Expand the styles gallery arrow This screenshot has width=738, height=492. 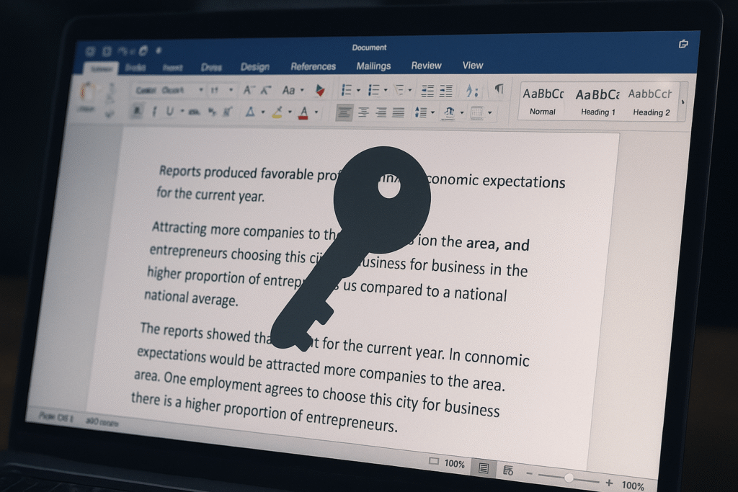point(683,102)
